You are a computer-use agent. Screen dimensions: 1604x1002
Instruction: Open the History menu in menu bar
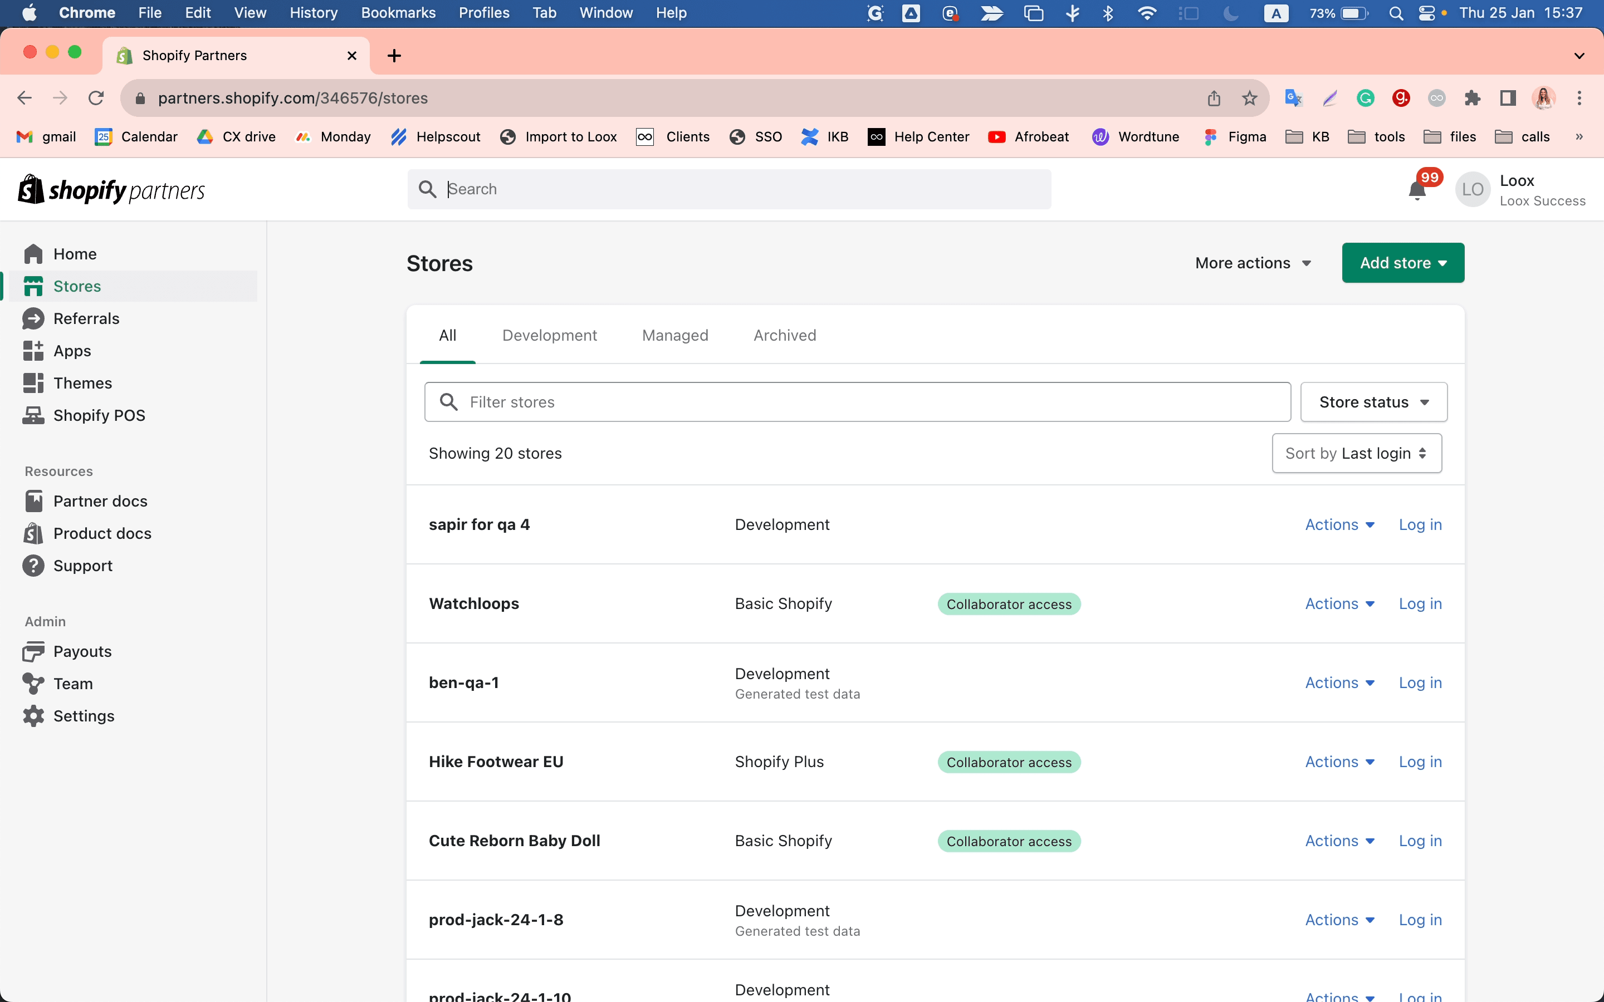(x=314, y=13)
